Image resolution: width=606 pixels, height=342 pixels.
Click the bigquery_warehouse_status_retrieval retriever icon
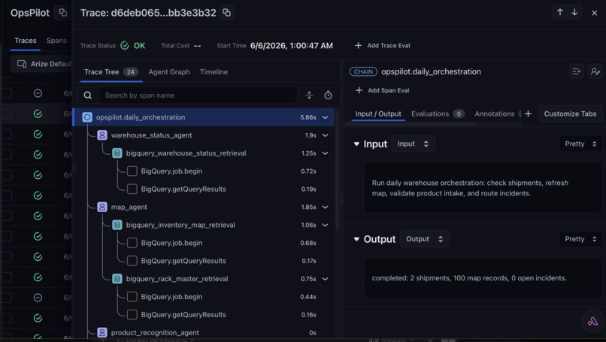tap(117, 153)
